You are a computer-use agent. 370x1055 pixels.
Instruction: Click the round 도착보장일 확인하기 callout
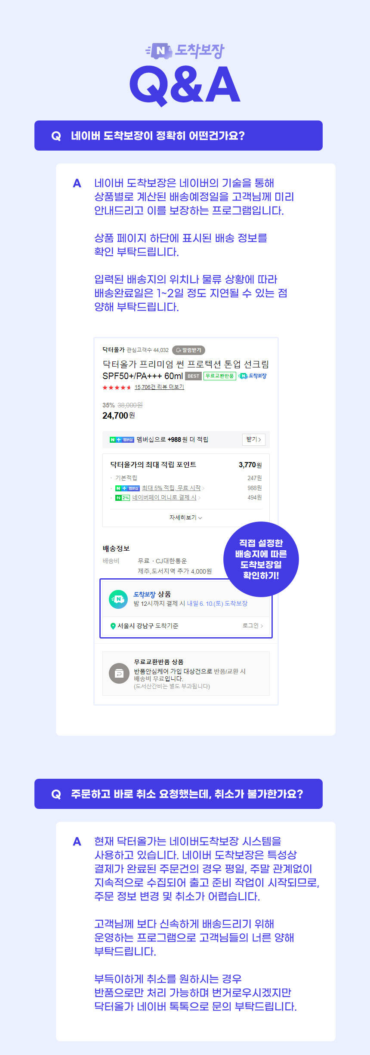click(261, 559)
